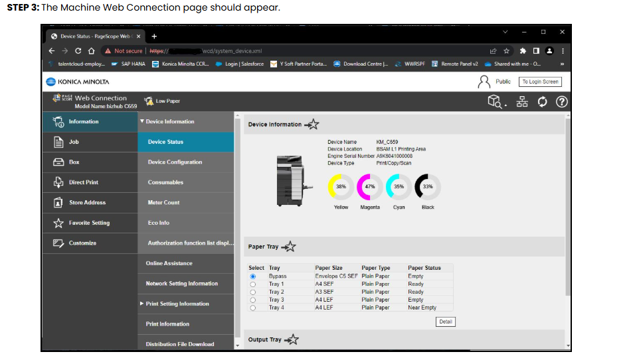Click the refresh icon in Web Connection header
Image resolution: width=637 pixels, height=354 pixels.
pos(542,102)
